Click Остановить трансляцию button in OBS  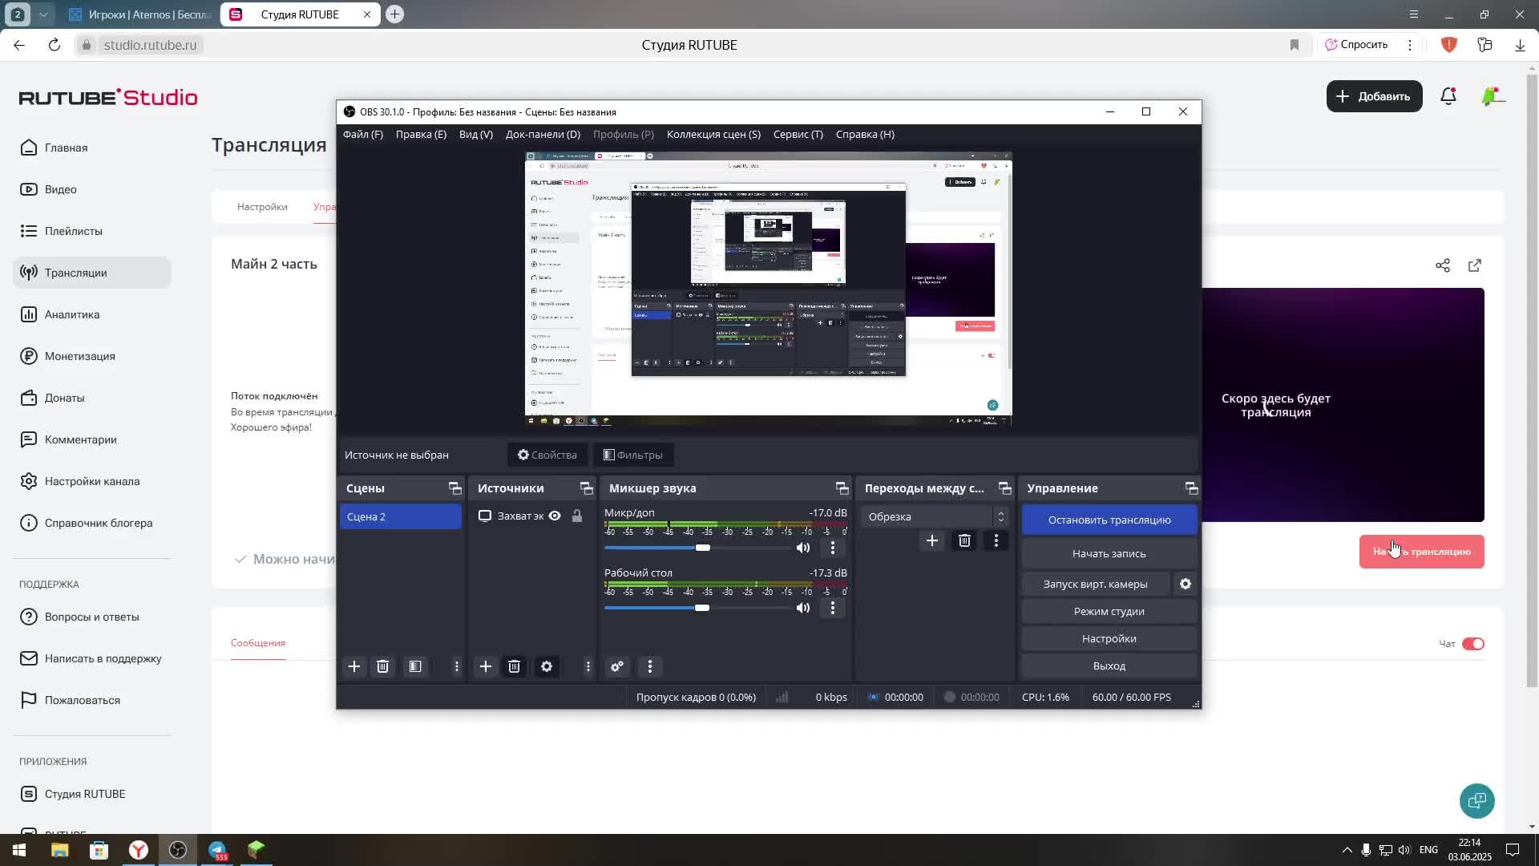(1109, 520)
